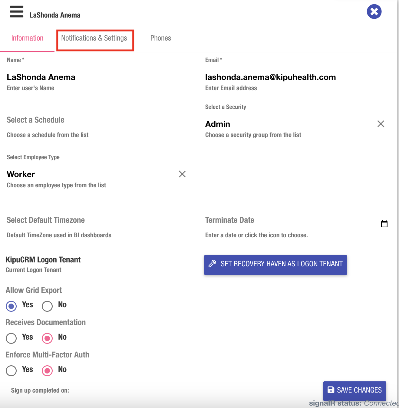This screenshot has height=408, width=399.
Task: Set Allow Grid Export to Yes
Action: [x=11, y=306]
